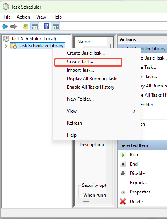This screenshot has height=219, width=167.
Task: Click the black End stop icon
Action: [123, 164]
